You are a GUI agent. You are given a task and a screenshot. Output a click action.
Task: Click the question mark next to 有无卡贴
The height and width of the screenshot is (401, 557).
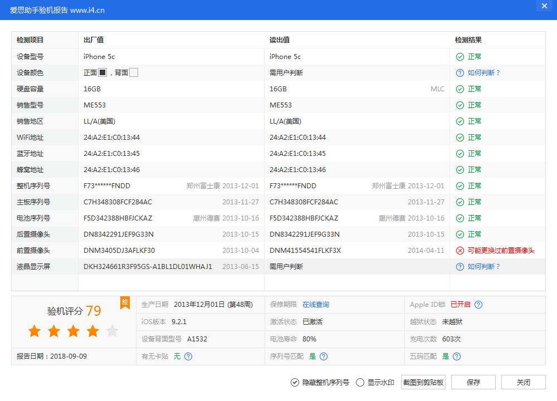click(x=188, y=356)
